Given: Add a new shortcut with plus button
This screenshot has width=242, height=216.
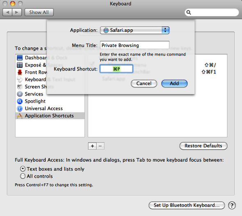Looking at the screenshot, I should pos(92,146).
